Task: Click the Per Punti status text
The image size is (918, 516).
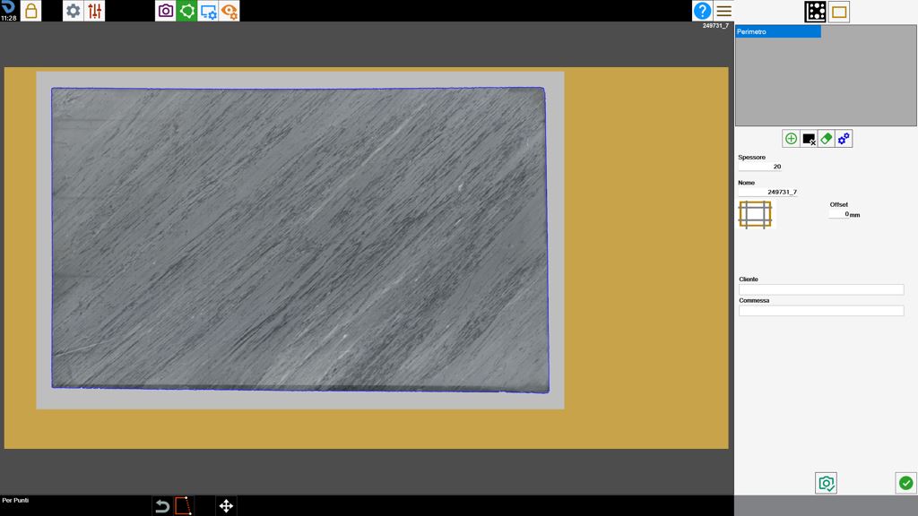Action: [15, 500]
